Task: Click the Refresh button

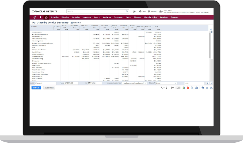Action: click(36, 88)
